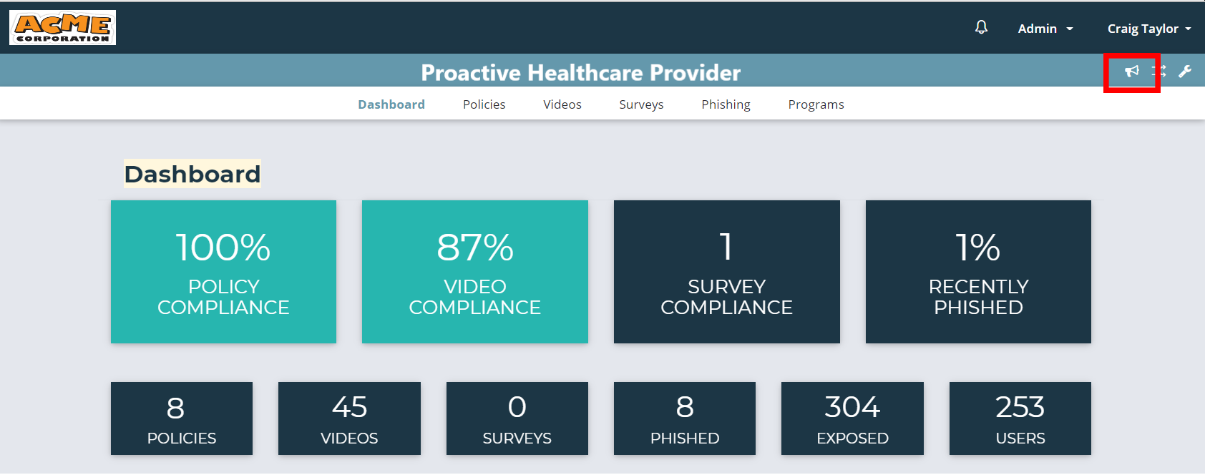Click the shuffle arrows switch icon
Viewport: 1205px width, 475px height.
pos(1159,71)
